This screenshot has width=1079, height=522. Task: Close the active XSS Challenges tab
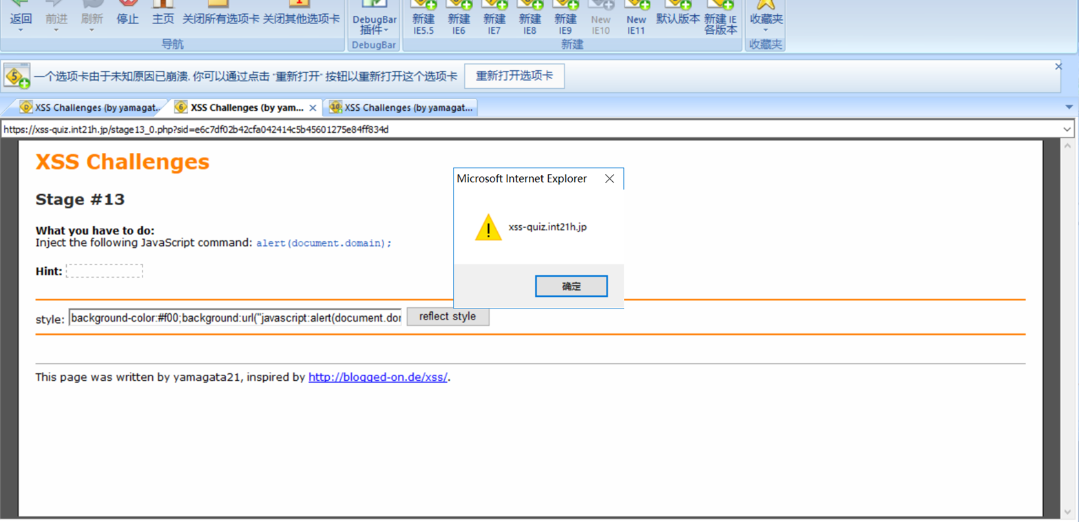click(313, 108)
